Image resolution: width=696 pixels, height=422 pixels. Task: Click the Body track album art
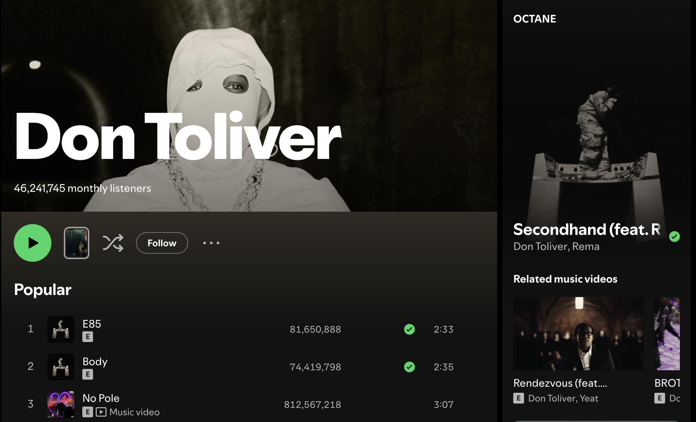[61, 367]
